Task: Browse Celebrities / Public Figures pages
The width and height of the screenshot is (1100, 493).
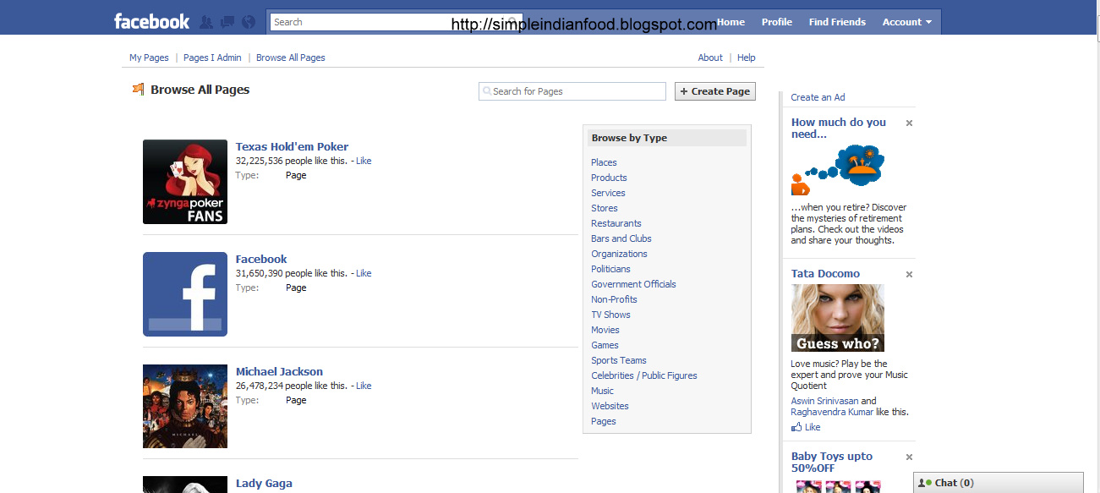Action: [644, 375]
